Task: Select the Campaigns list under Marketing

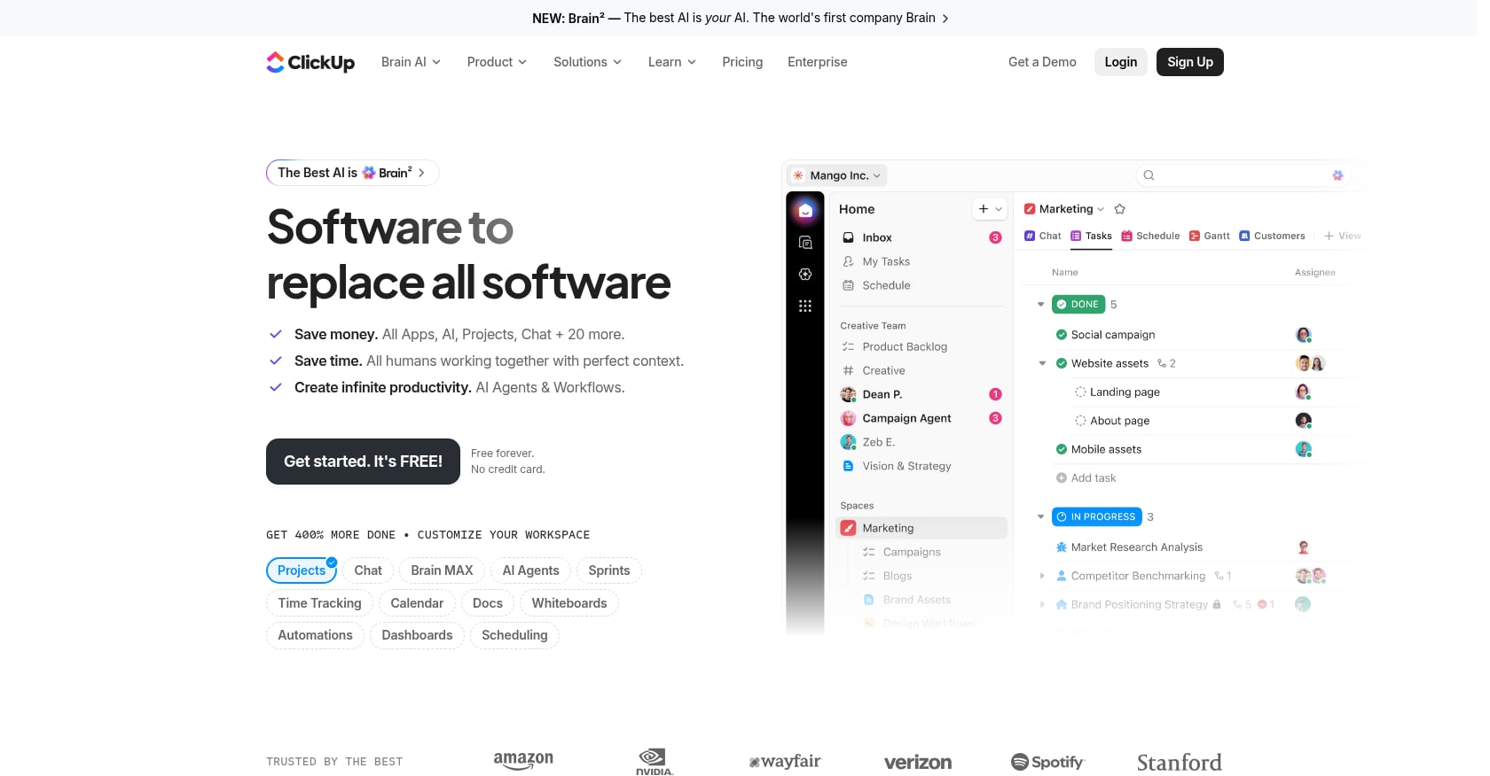Action: [912, 552]
